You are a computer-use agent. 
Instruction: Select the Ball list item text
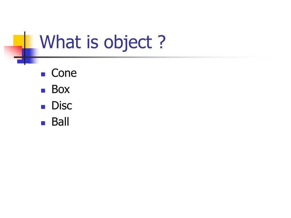coord(60,121)
